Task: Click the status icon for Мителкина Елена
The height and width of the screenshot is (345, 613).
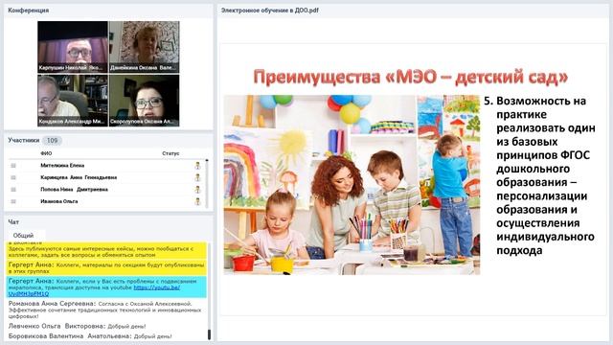Action: (x=198, y=166)
